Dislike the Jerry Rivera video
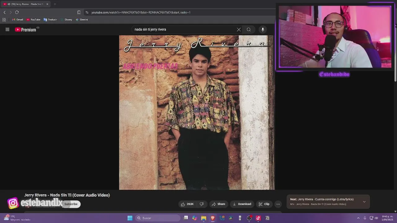This screenshot has width=397, height=223. coord(202,204)
